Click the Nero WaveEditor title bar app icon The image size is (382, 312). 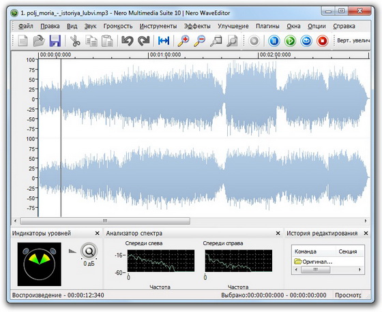pyautogui.click(x=14, y=13)
